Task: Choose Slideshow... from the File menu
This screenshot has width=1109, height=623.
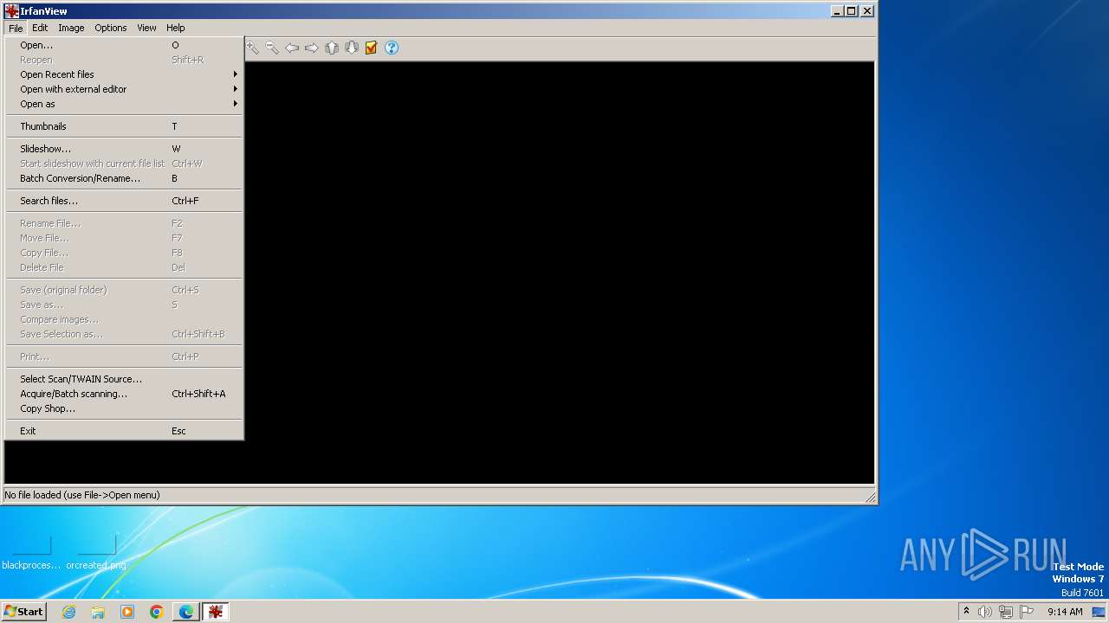Action: tap(124, 149)
